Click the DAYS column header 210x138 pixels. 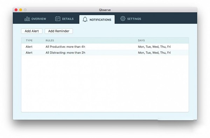pyautogui.click(x=141, y=41)
